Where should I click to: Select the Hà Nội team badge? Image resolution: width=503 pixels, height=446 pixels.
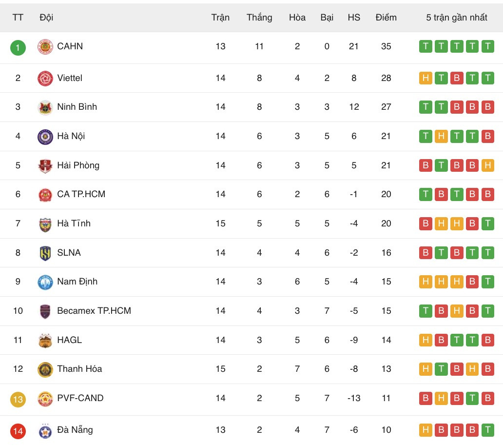(45, 137)
